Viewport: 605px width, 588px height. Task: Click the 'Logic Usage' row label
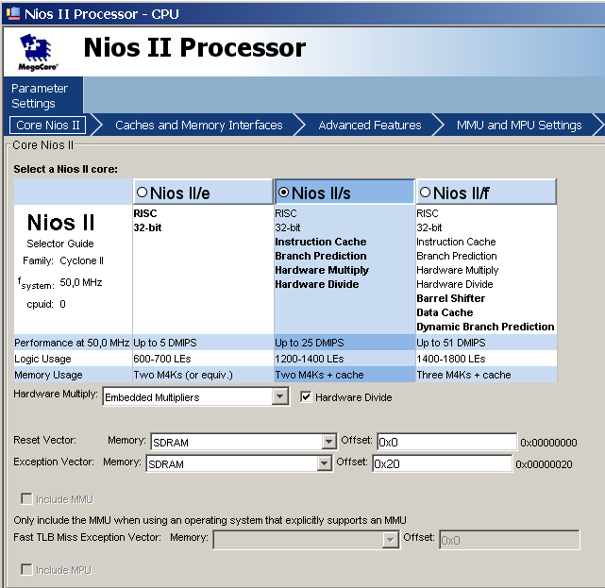(x=42, y=359)
